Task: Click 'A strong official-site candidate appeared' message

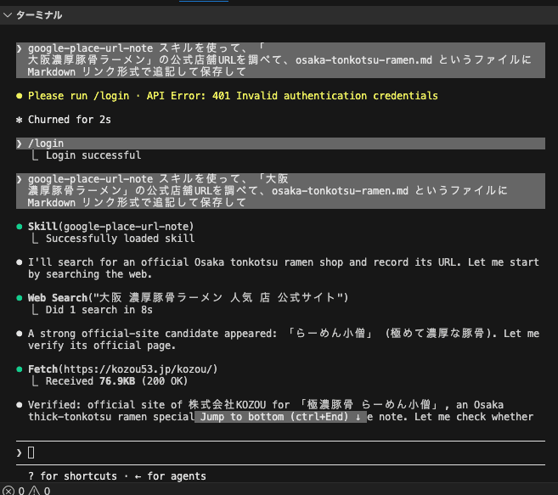Action: click(x=284, y=339)
